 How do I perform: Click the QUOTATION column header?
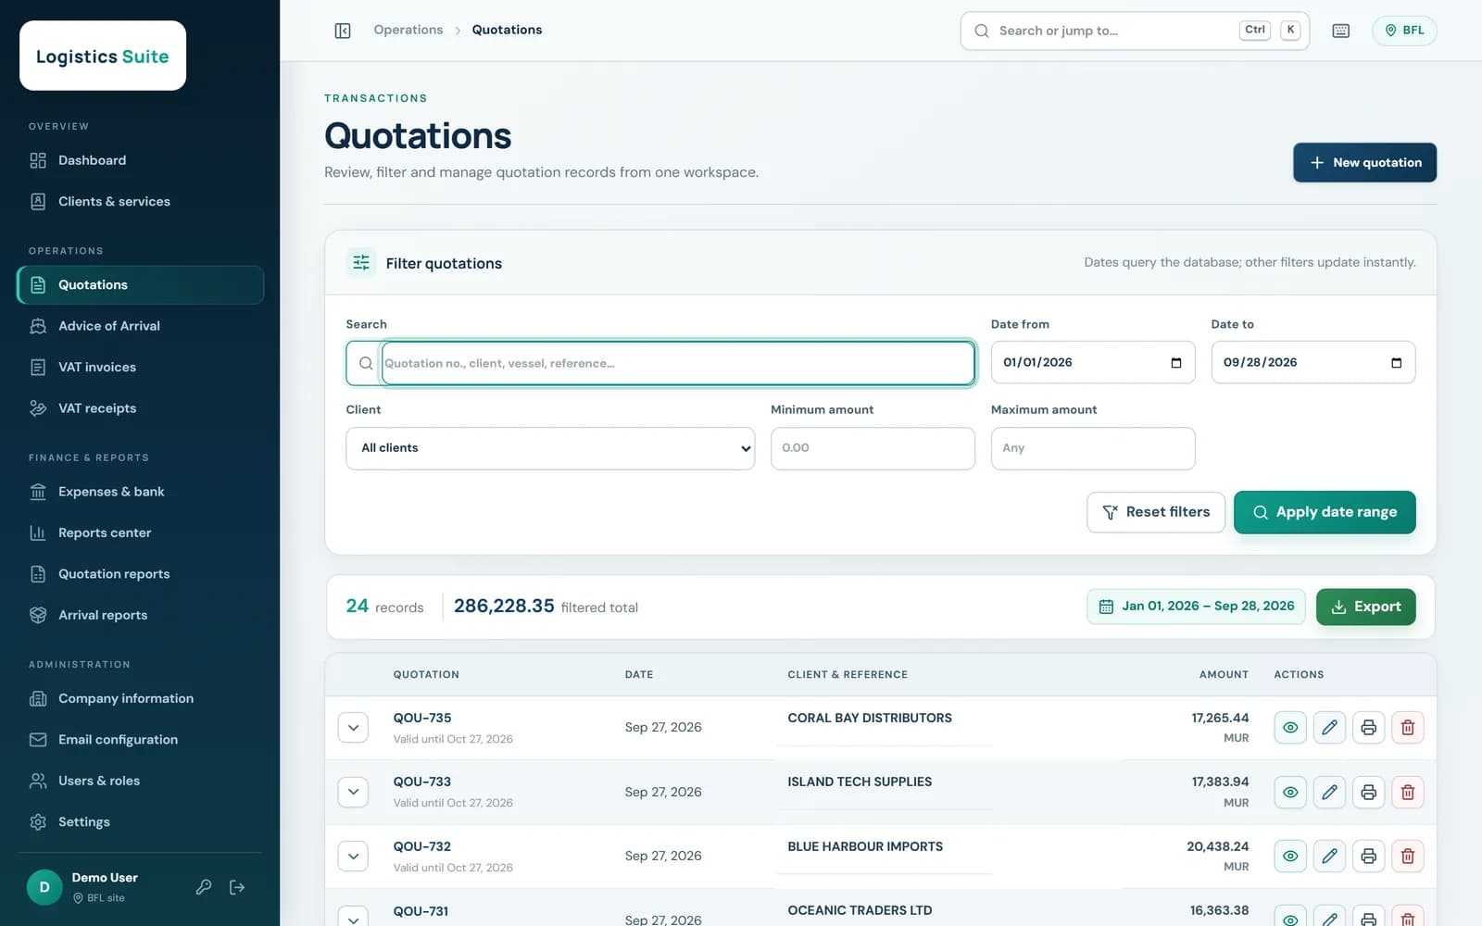(426, 674)
